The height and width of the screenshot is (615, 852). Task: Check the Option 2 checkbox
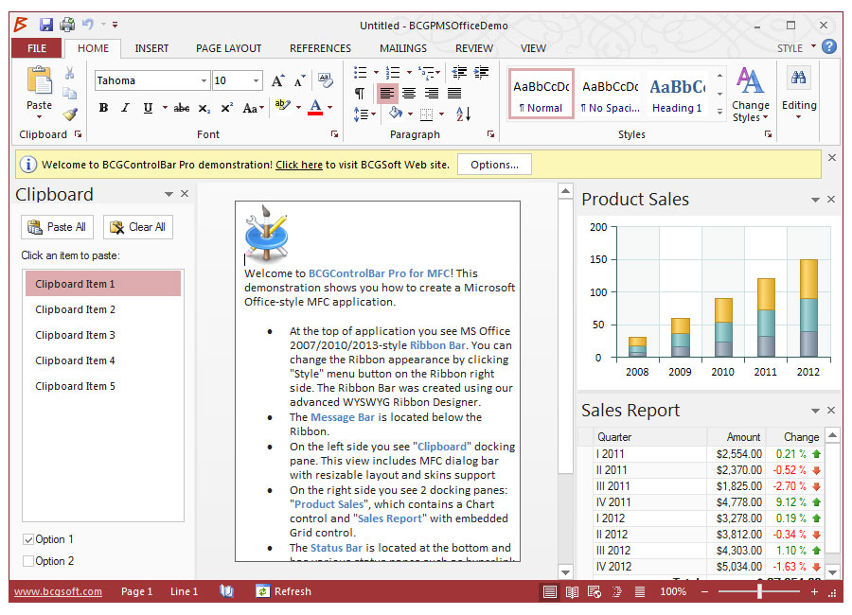point(28,561)
